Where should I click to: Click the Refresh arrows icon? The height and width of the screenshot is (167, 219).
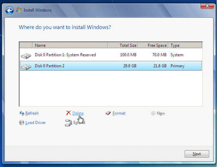pos(22,113)
